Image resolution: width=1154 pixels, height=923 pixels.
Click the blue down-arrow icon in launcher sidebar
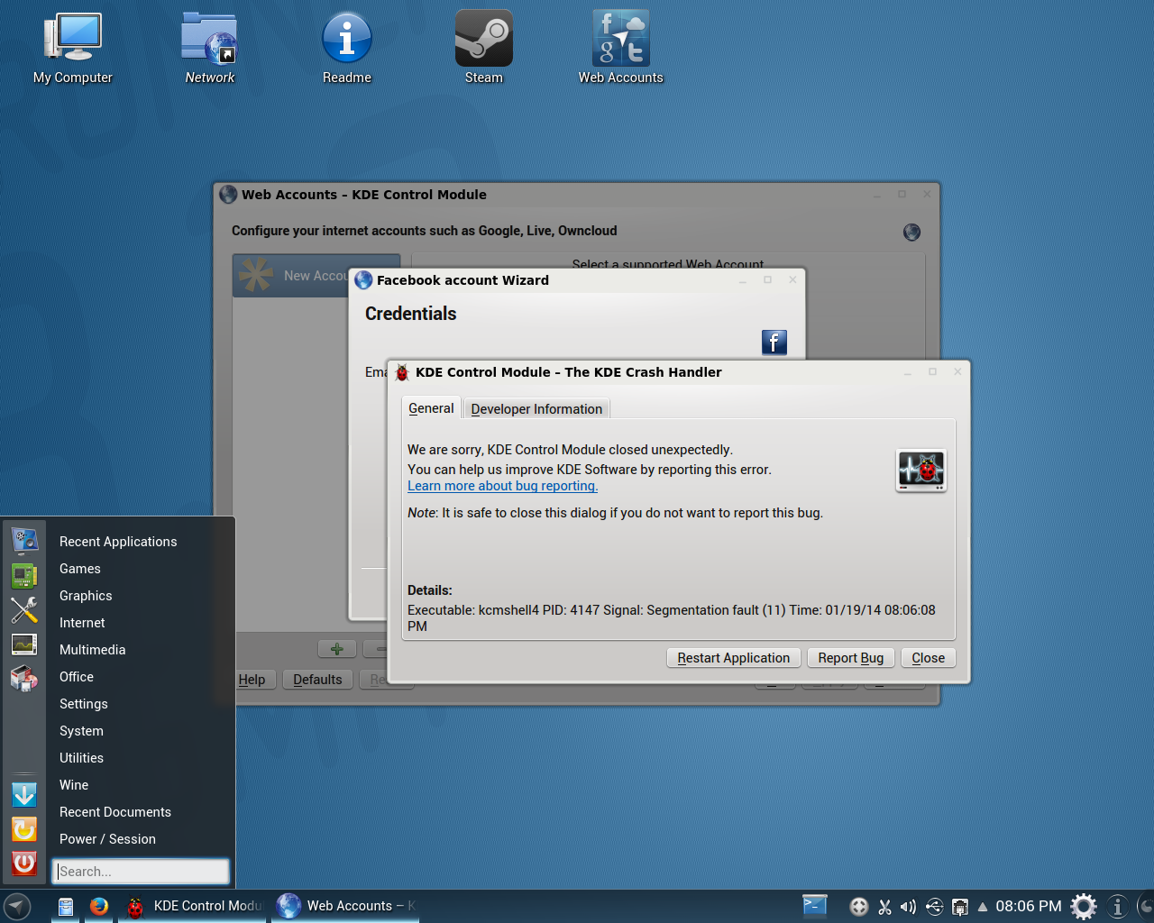pyautogui.click(x=24, y=794)
